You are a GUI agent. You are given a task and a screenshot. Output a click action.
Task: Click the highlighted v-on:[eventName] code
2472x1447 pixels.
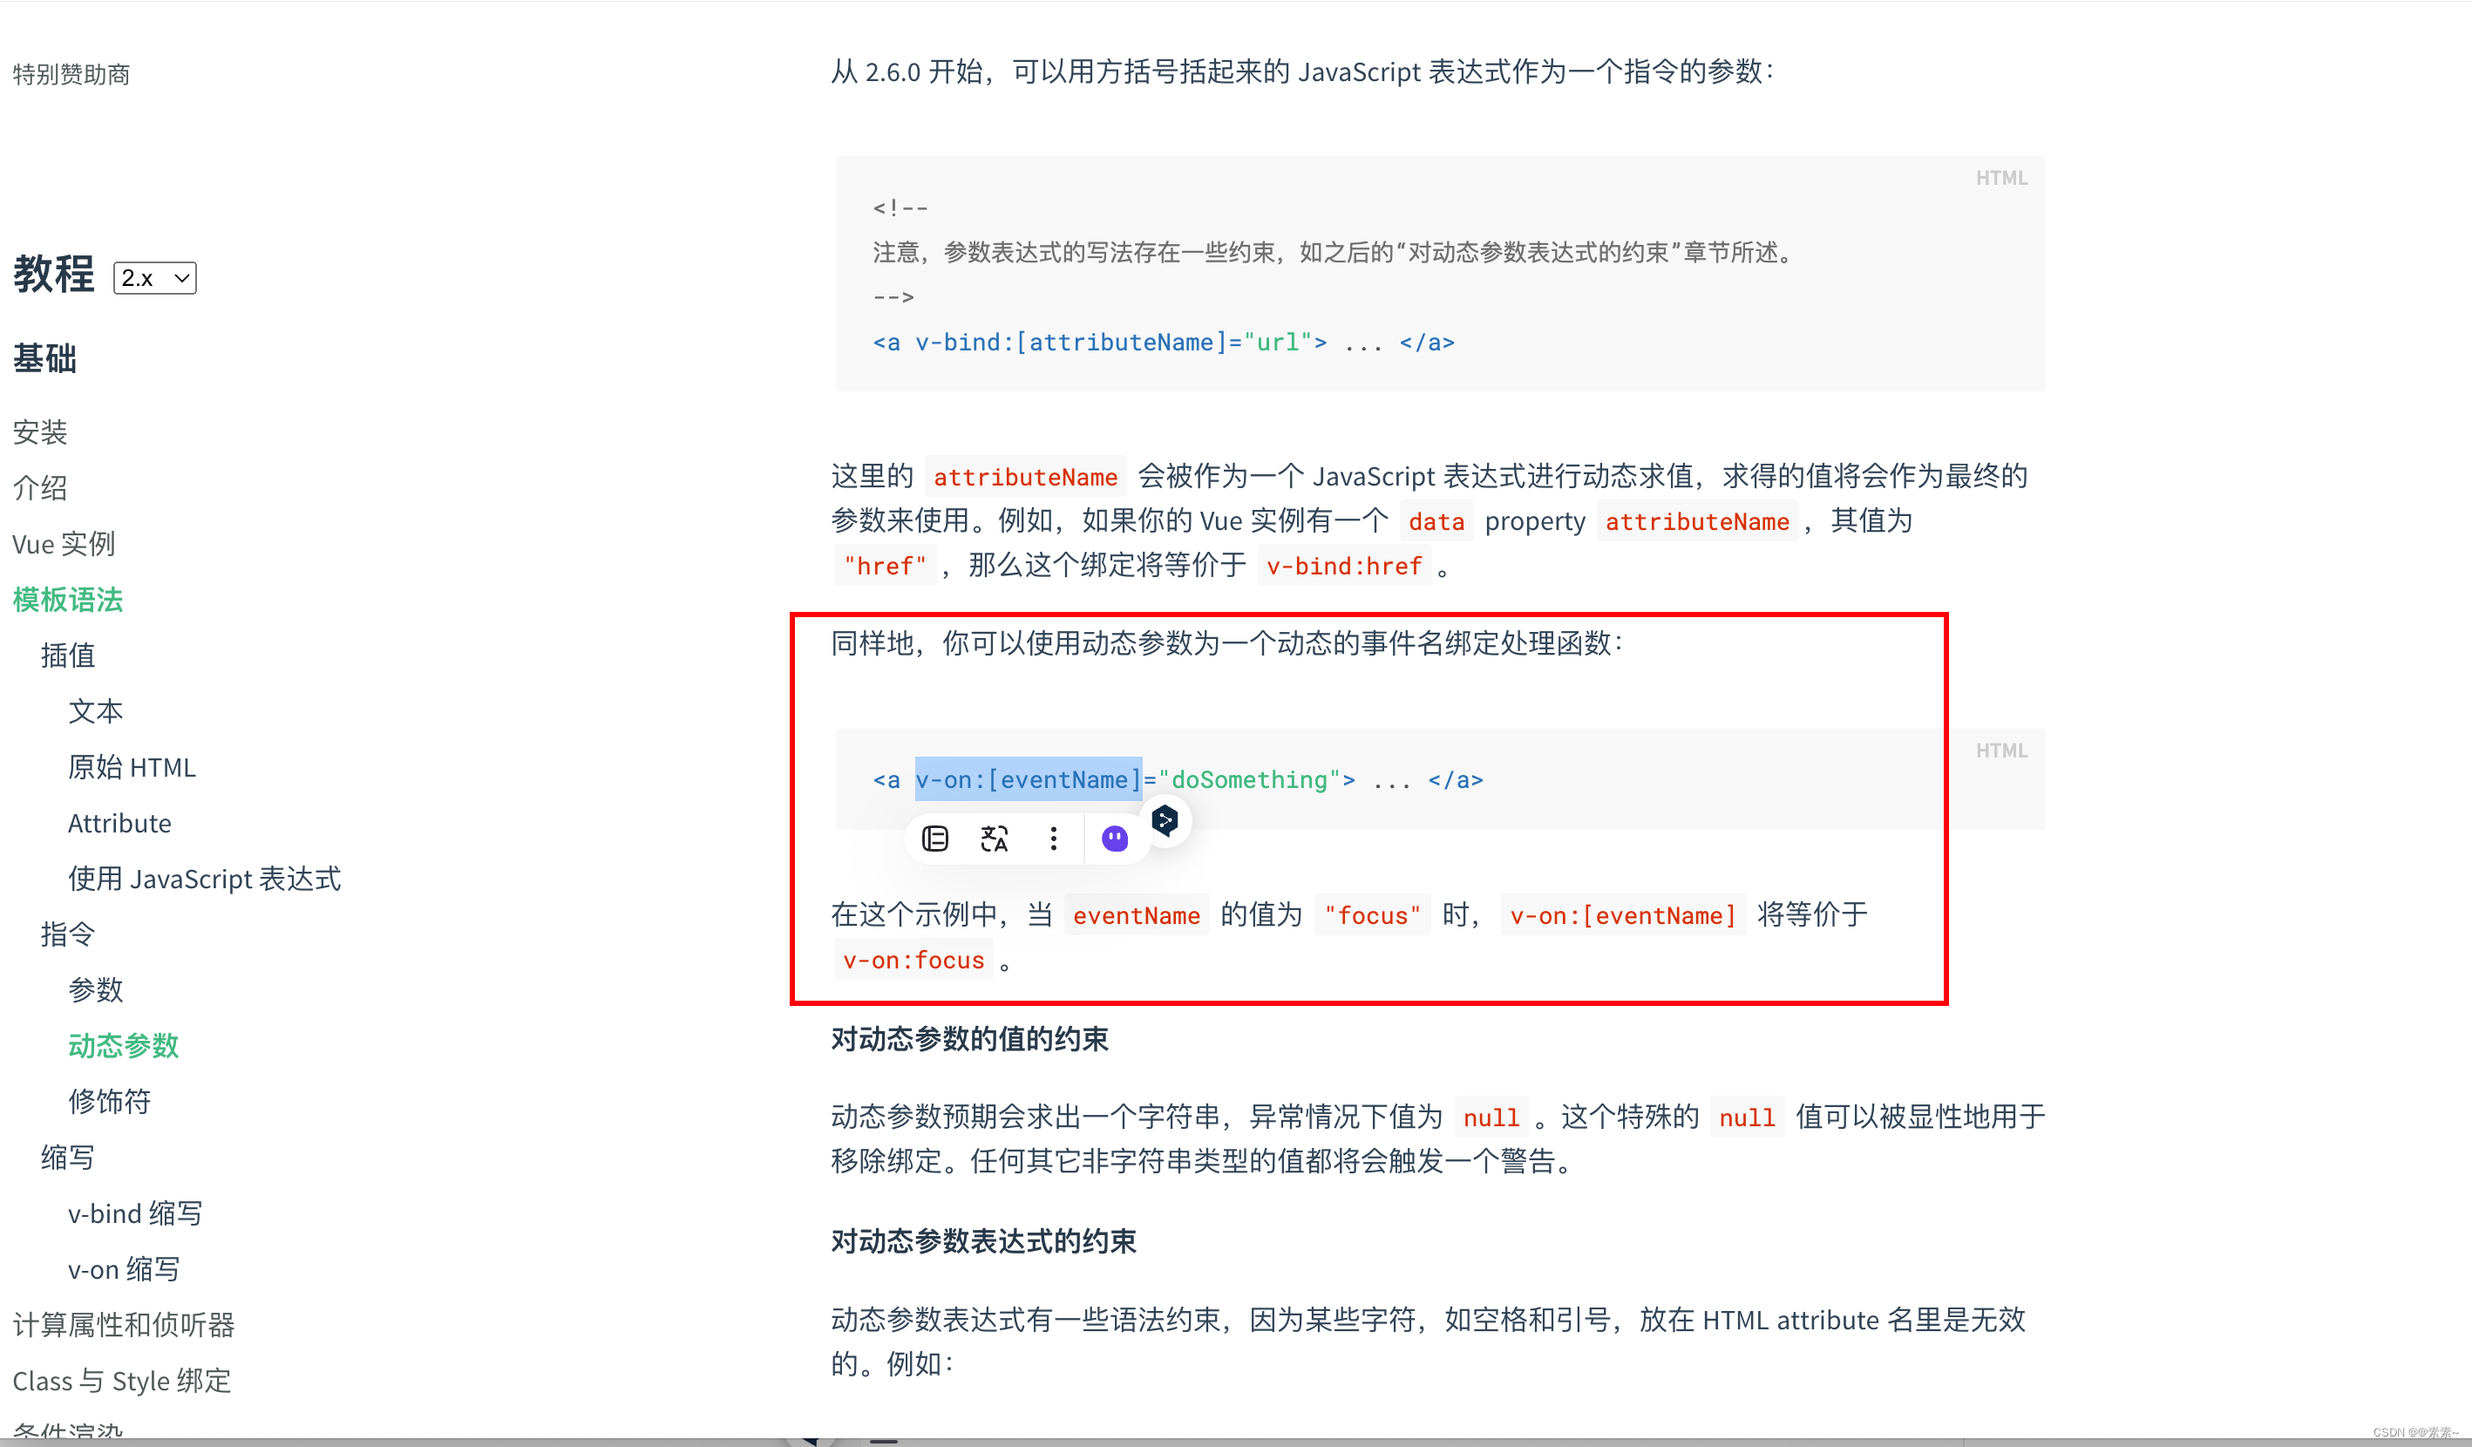coord(1029,780)
